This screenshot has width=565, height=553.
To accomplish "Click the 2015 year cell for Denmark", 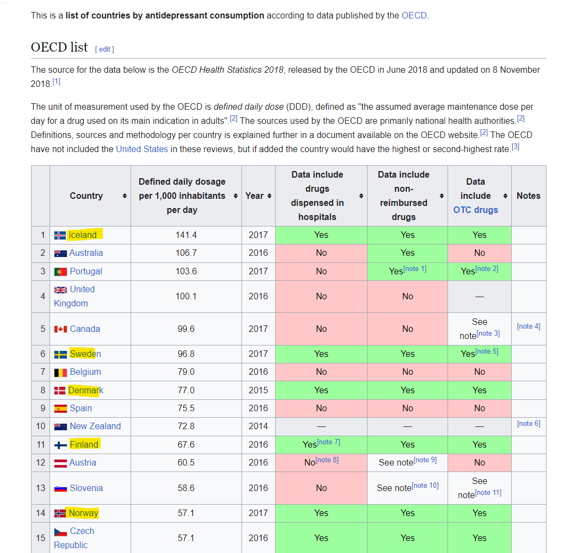I will pos(258,391).
